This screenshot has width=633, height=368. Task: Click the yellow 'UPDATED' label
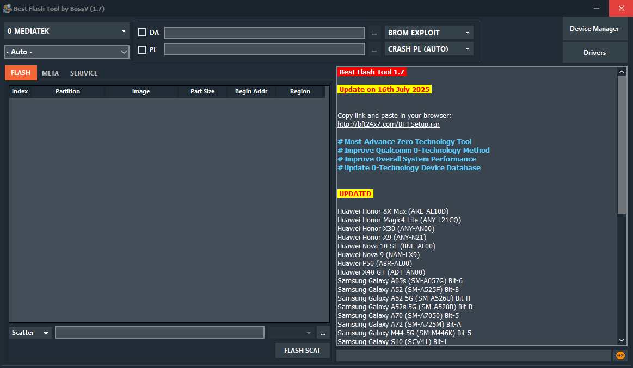(355, 194)
